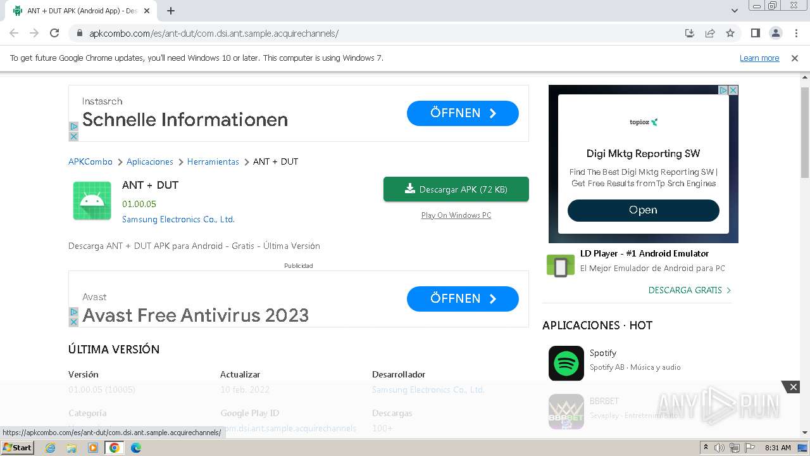Open Play On Windows PC link
This screenshot has width=810, height=456.
pyautogui.click(x=456, y=215)
